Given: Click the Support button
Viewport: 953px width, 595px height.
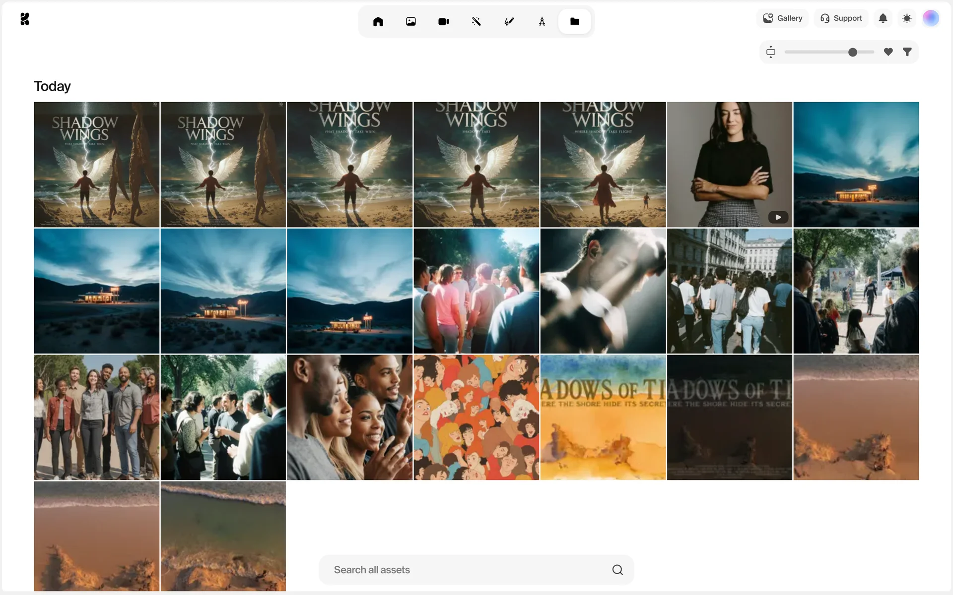Looking at the screenshot, I should (841, 18).
